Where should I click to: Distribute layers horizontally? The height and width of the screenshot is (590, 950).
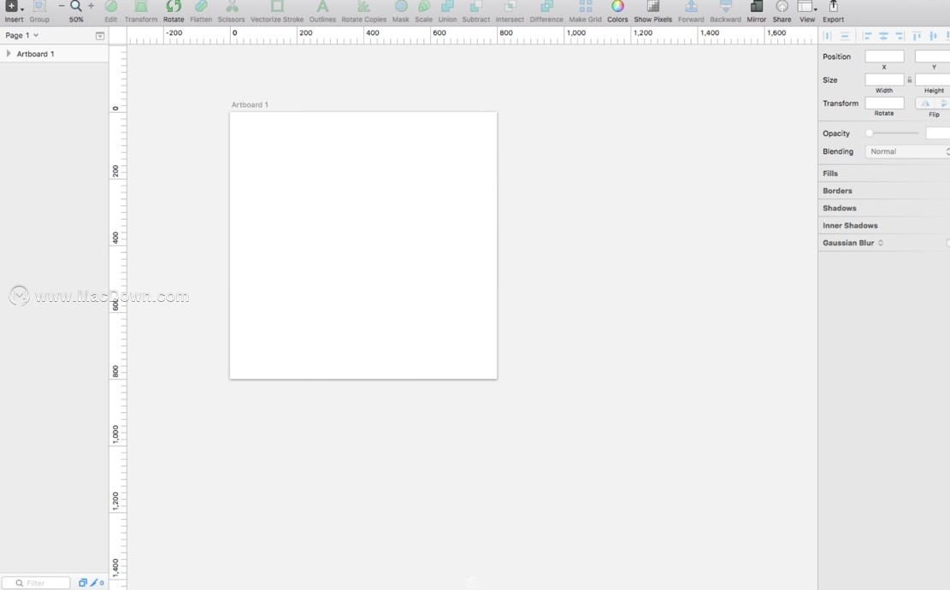[x=827, y=36]
